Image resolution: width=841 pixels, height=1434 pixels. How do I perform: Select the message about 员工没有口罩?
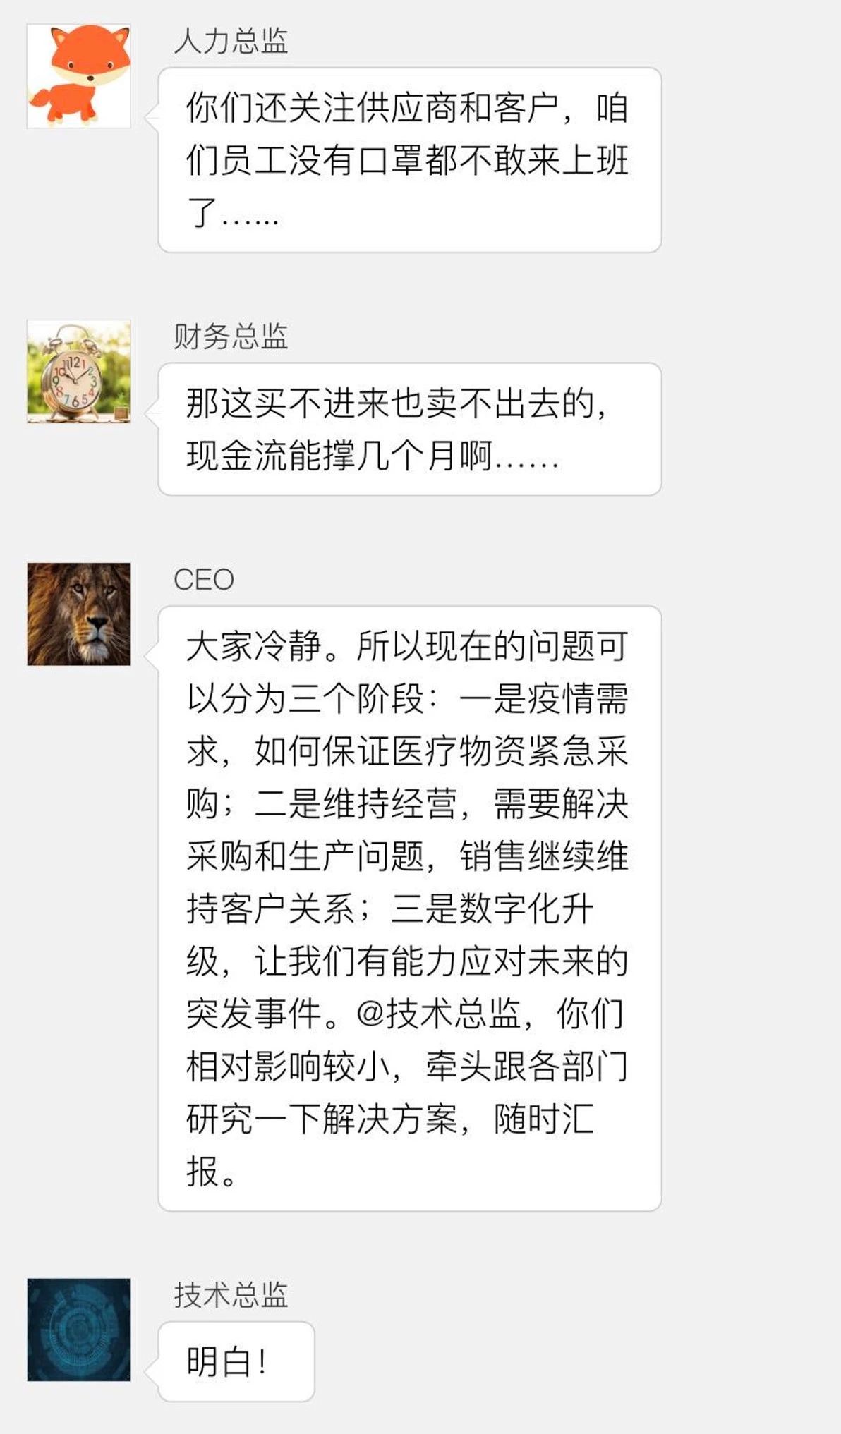coord(409,160)
